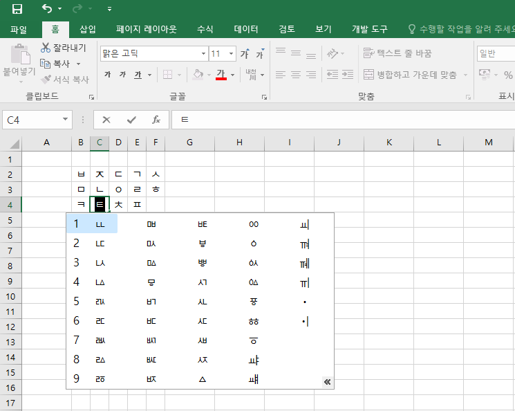Click the align right icon

coord(311,75)
